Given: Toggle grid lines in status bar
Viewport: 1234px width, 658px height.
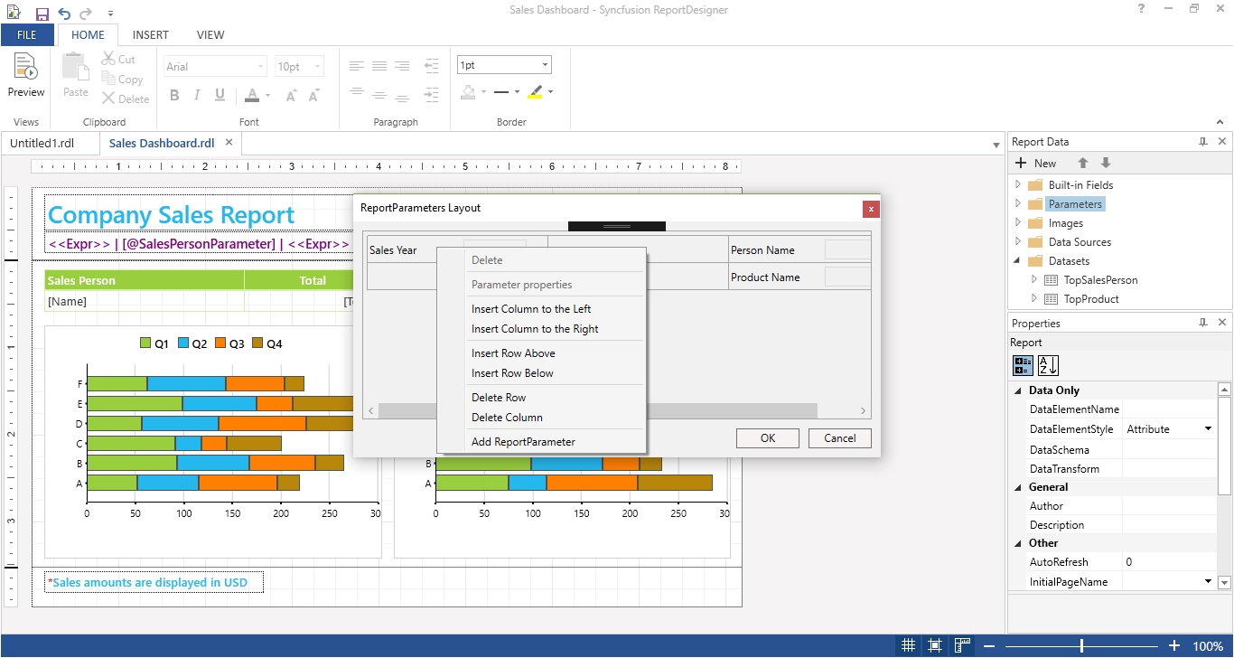Looking at the screenshot, I should [x=908, y=646].
